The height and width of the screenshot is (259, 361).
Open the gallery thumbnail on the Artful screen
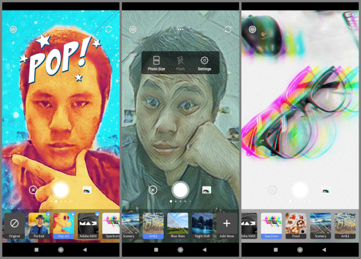click(206, 190)
